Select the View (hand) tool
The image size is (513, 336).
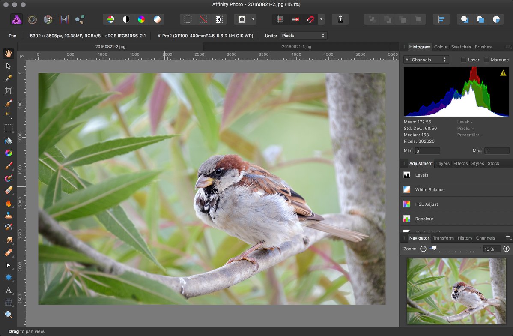[x=9, y=54]
